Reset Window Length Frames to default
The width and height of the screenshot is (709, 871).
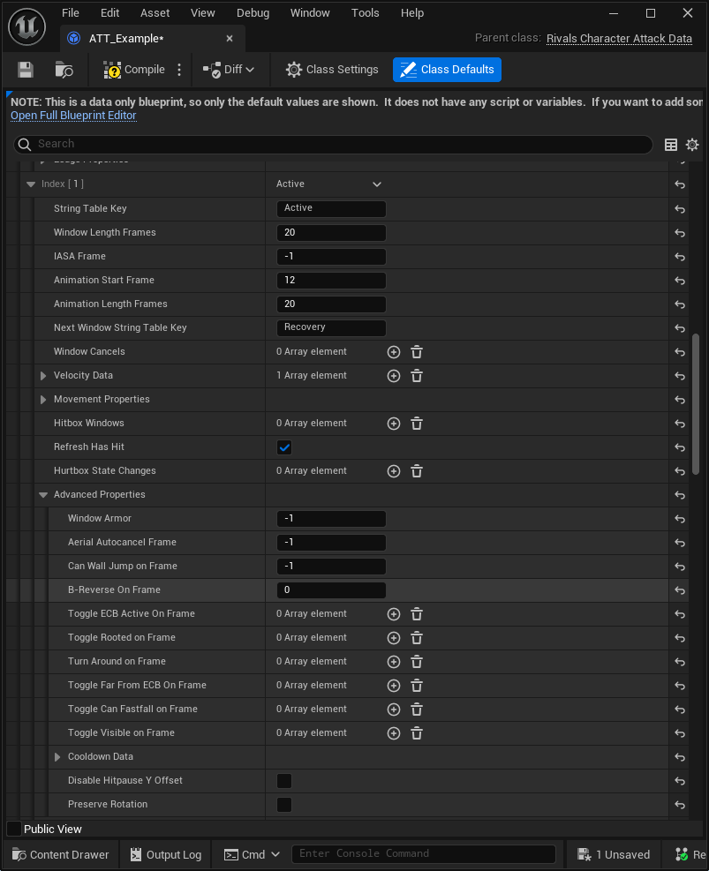tap(680, 233)
